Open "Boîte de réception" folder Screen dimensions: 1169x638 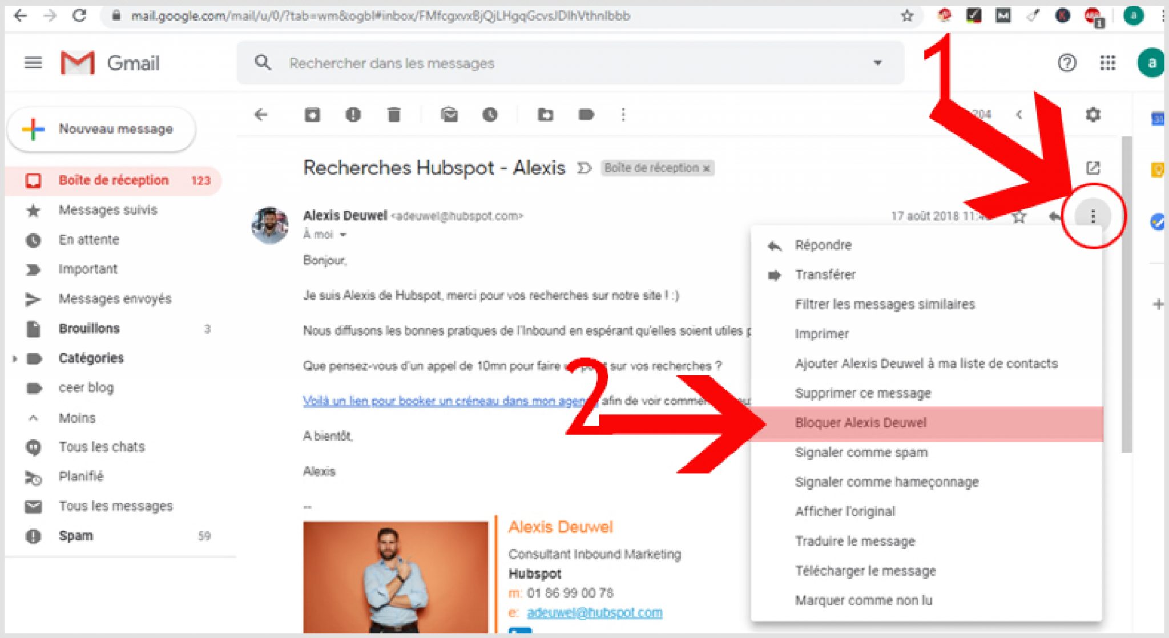point(113,181)
